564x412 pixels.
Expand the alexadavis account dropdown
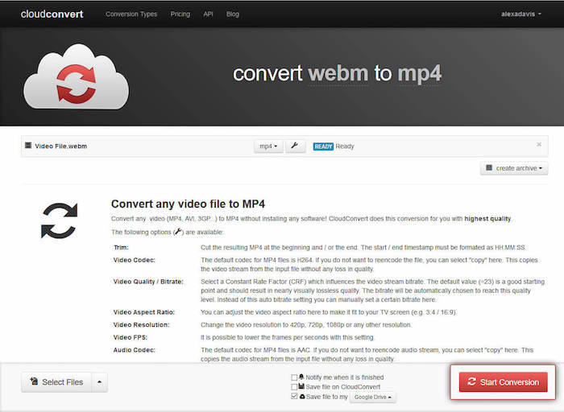tap(520, 14)
